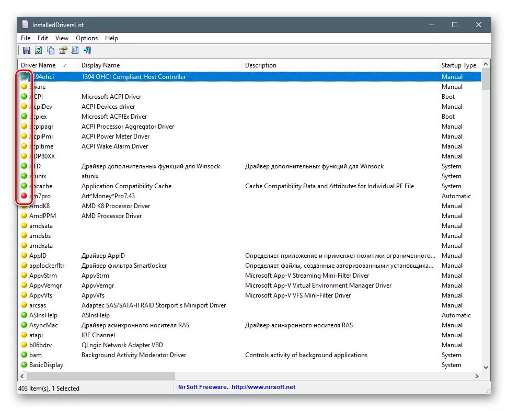The image size is (508, 411).
Task: Select the Microsoft ACPI Driver row
Action: click(x=249, y=97)
